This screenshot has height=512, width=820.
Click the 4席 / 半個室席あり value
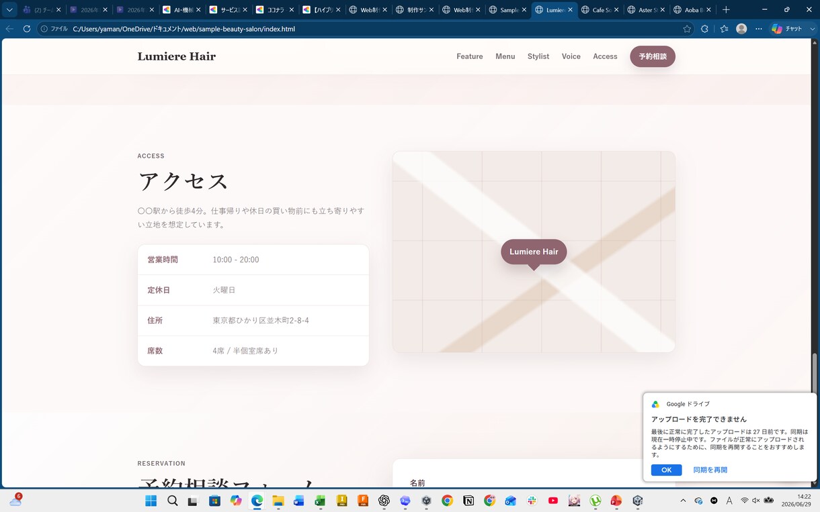[245, 350]
